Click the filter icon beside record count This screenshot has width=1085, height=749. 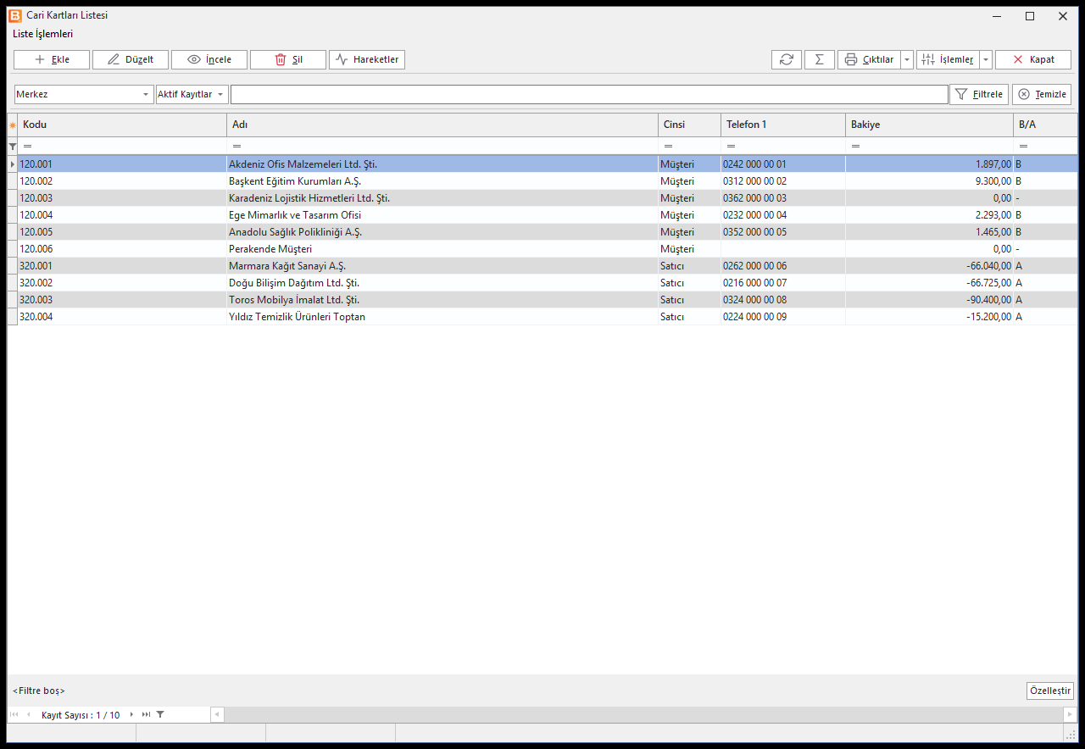[160, 714]
